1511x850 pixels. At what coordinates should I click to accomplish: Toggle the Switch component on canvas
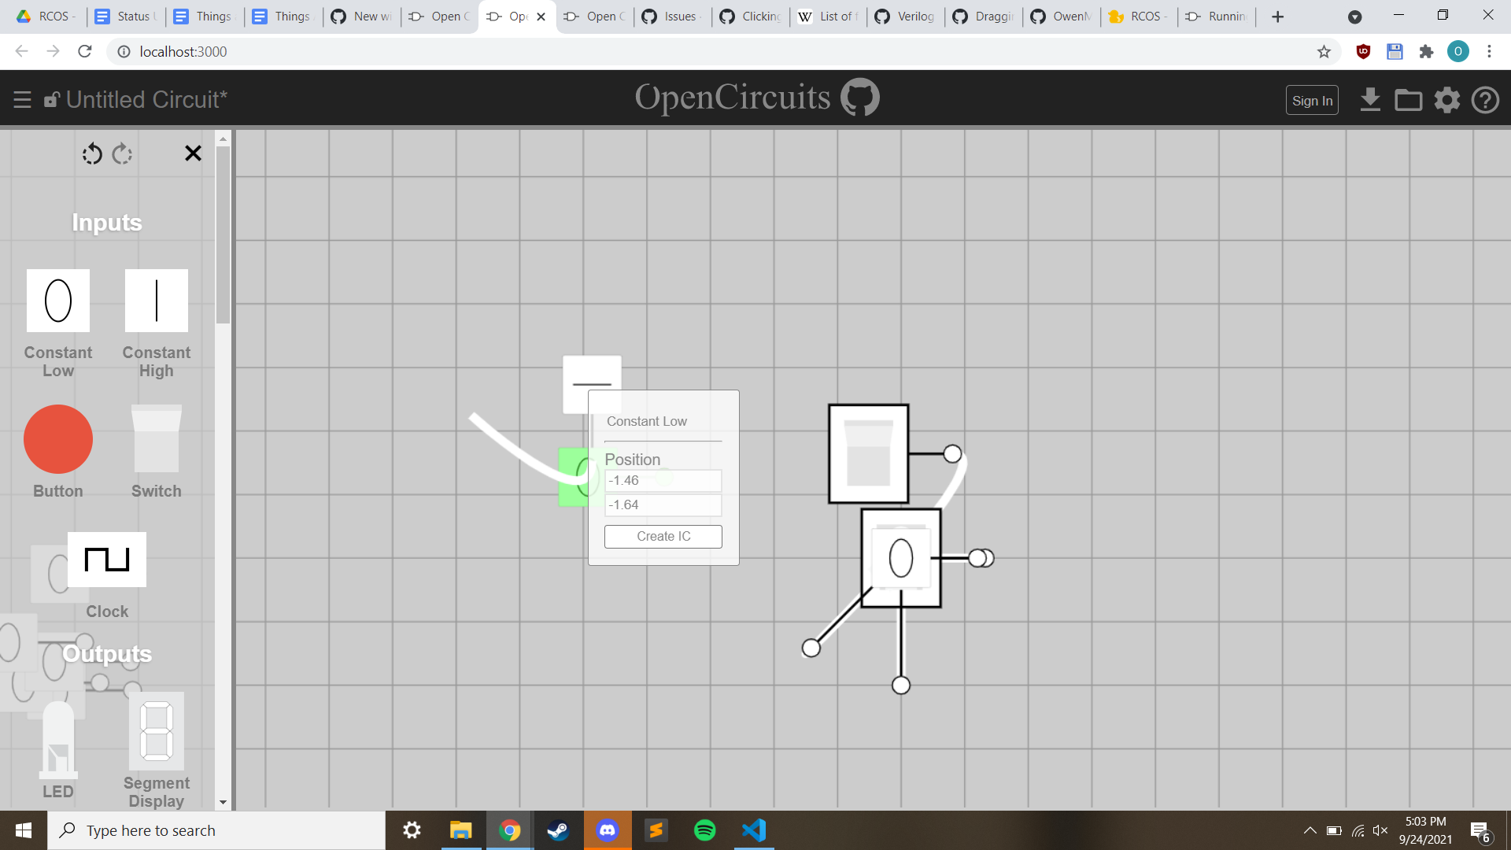pyautogui.click(x=868, y=454)
